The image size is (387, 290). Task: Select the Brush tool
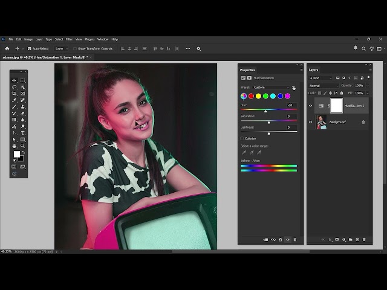(x=14, y=107)
